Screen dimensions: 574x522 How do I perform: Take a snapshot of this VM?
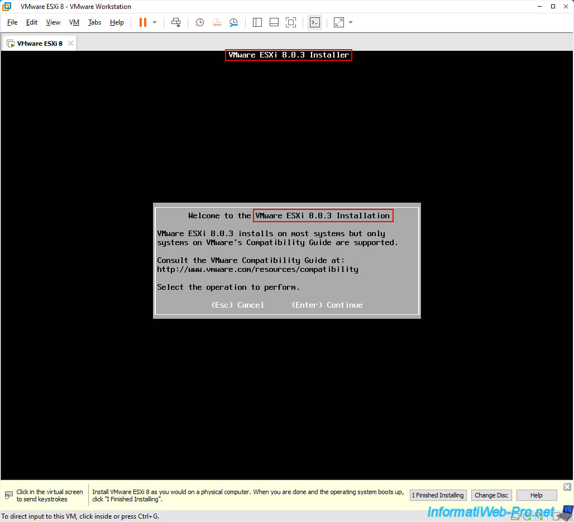click(199, 22)
